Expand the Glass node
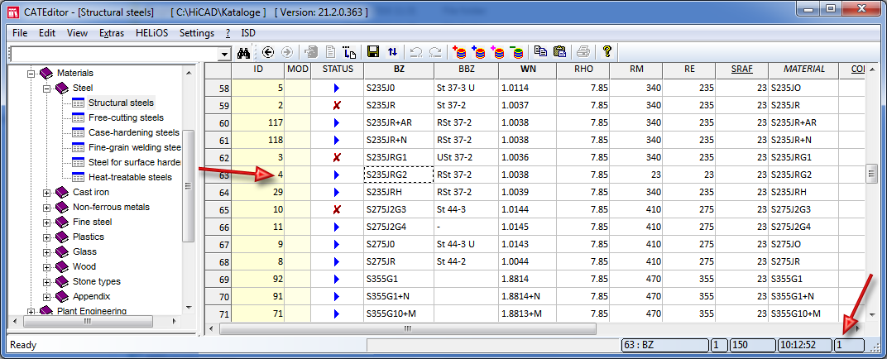Image resolution: width=887 pixels, height=359 pixels. [47, 252]
